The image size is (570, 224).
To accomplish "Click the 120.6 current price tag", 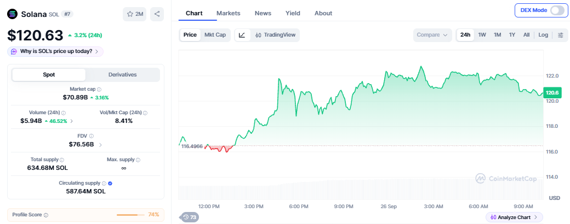I will click(552, 93).
